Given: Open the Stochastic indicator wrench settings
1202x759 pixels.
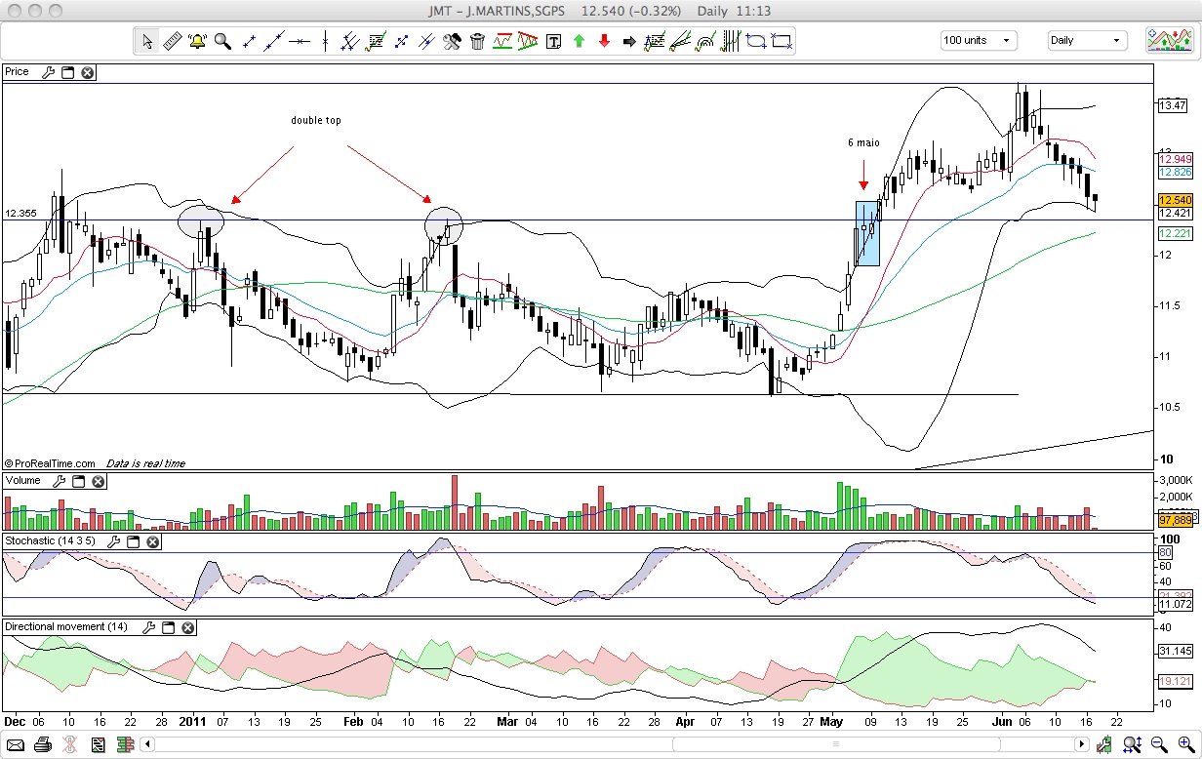Looking at the screenshot, I should pyautogui.click(x=114, y=540).
